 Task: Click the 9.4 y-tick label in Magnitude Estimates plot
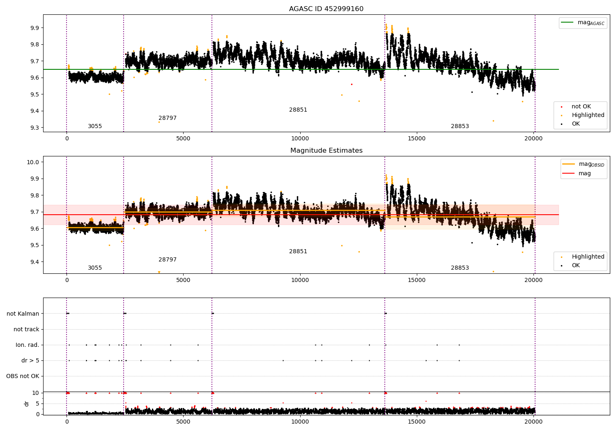34,262
